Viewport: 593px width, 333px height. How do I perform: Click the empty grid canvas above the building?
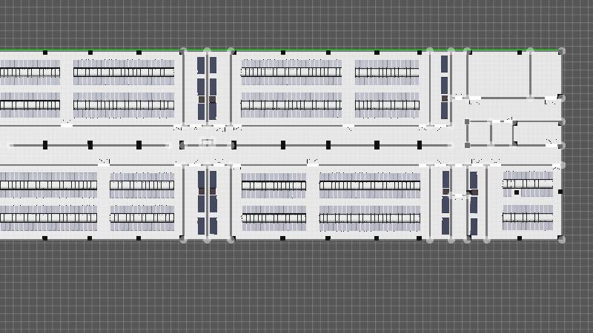pos(296,22)
